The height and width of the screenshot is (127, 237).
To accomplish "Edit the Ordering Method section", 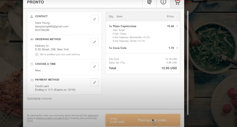I will click(94, 42).
